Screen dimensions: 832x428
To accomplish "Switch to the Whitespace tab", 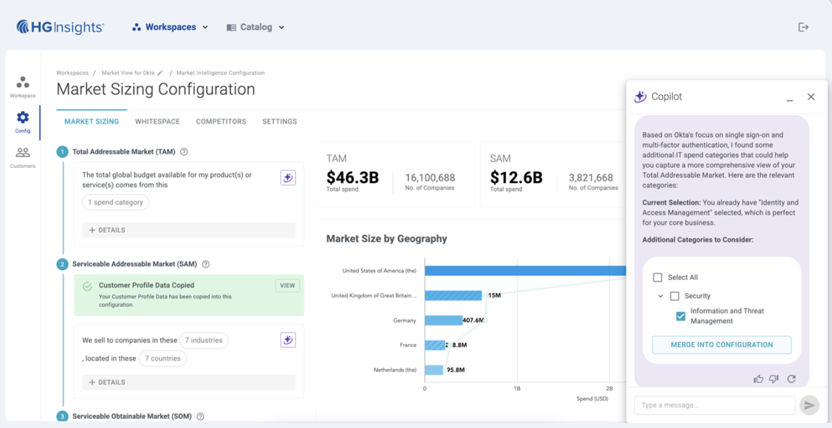I will tap(157, 121).
